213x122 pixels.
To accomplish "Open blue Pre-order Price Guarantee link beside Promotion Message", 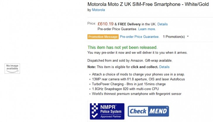I will point(140,37).
